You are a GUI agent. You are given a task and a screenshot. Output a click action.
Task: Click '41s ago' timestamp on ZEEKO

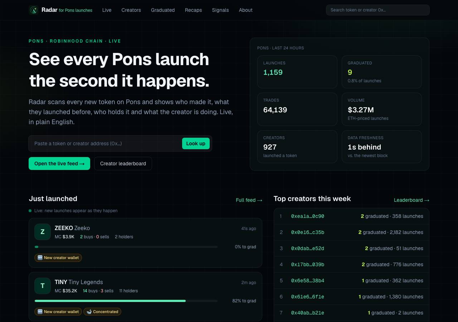click(249, 229)
